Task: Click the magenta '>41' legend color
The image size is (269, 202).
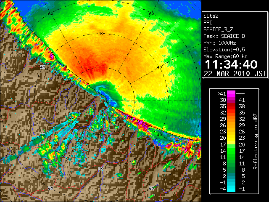Action: coord(231,93)
